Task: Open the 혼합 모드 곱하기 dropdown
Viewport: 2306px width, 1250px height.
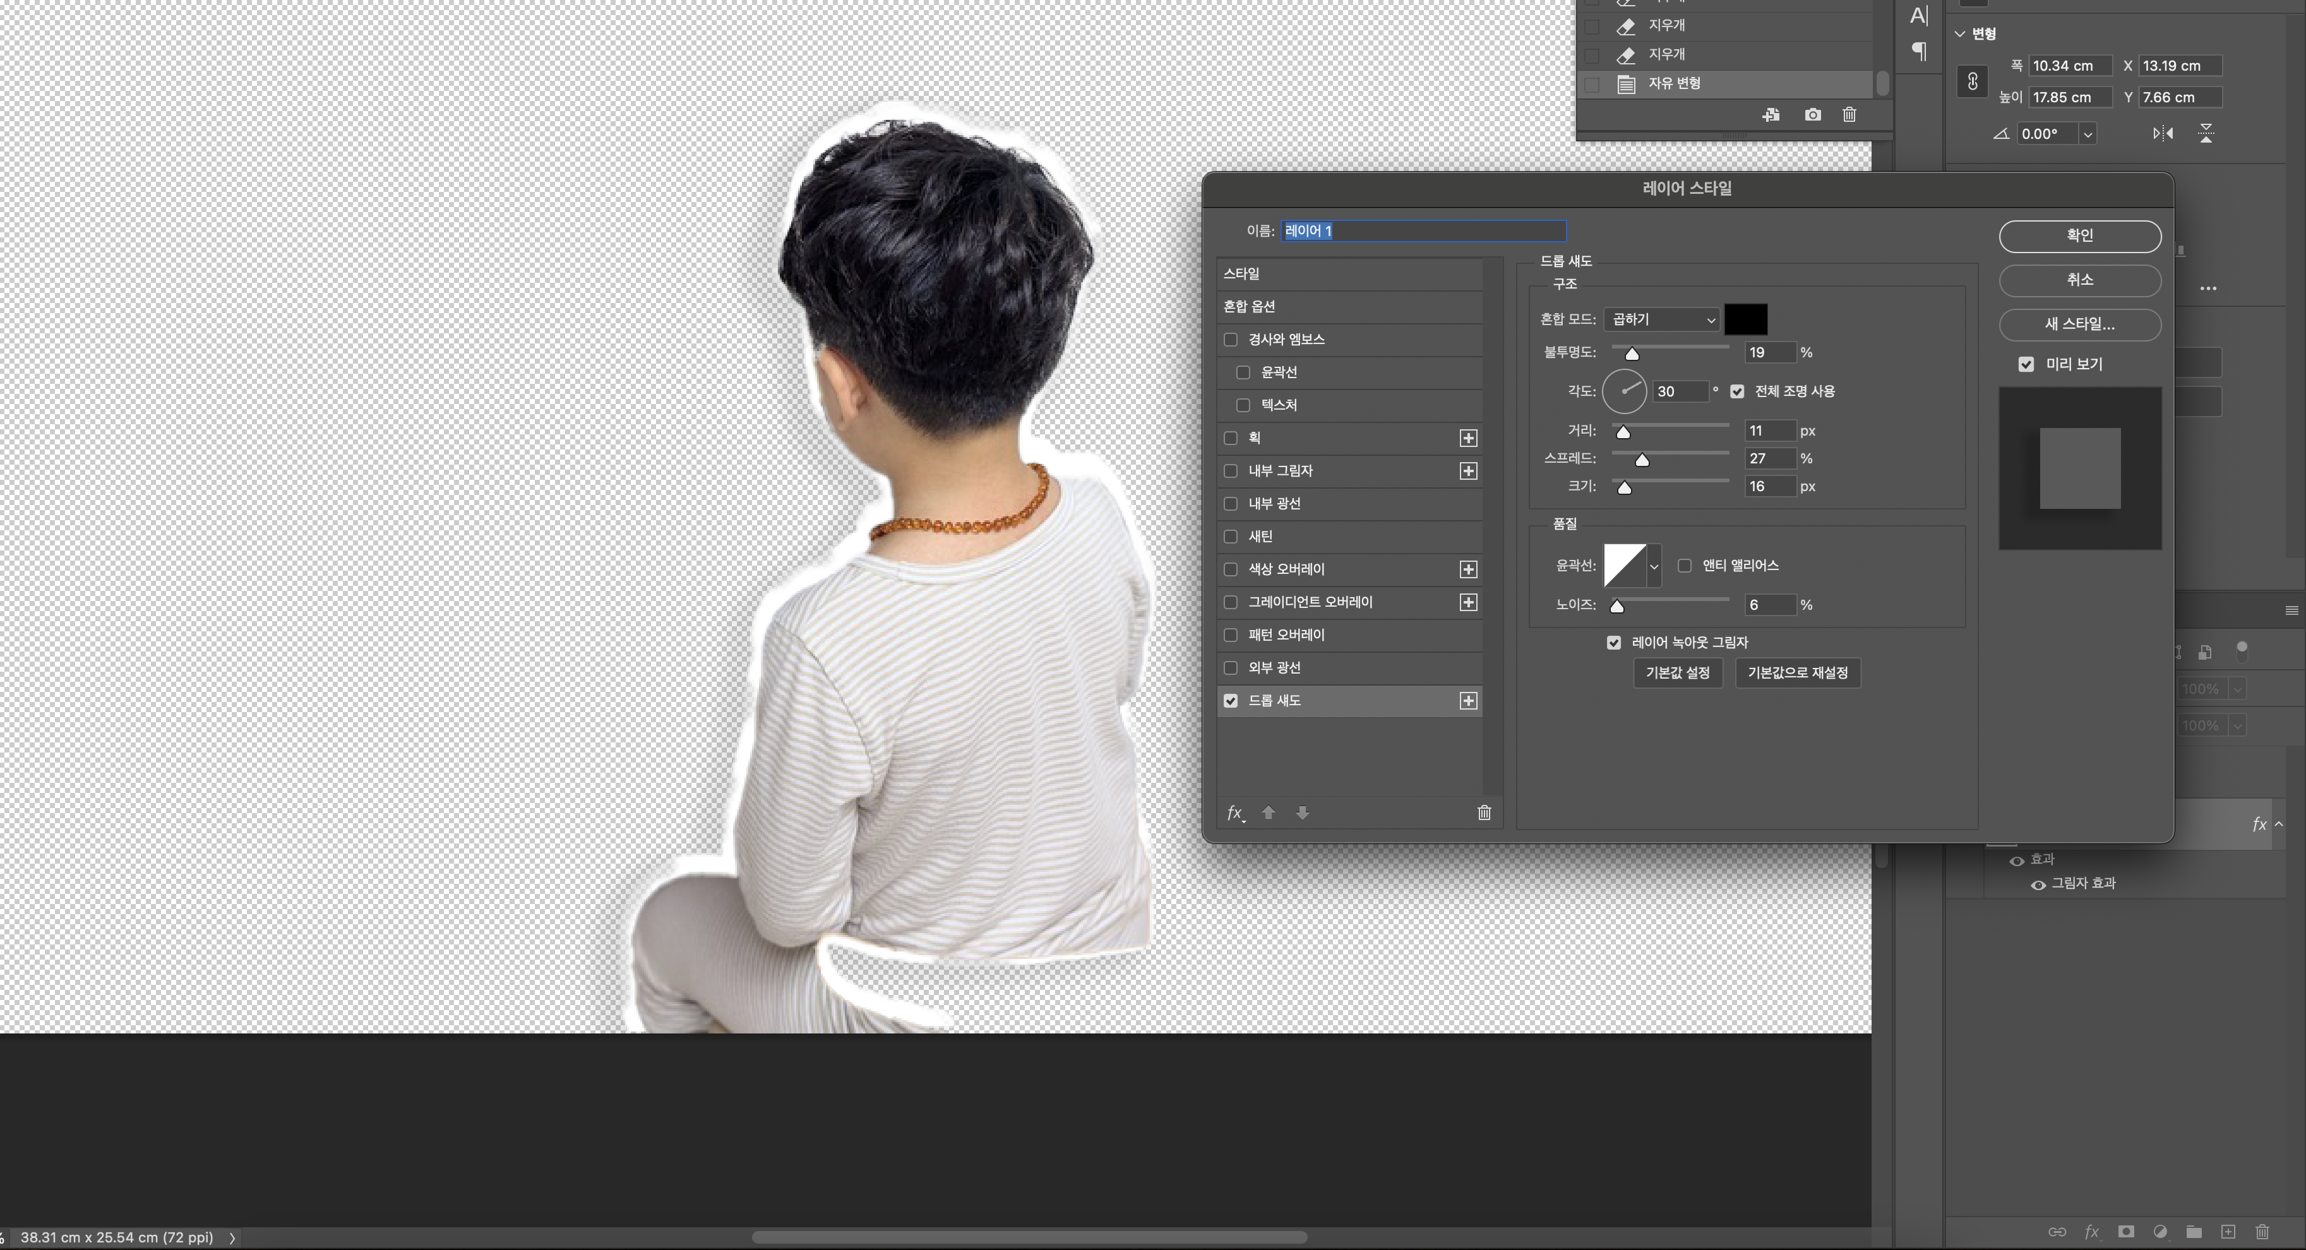Action: pyautogui.click(x=1661, y=319)
